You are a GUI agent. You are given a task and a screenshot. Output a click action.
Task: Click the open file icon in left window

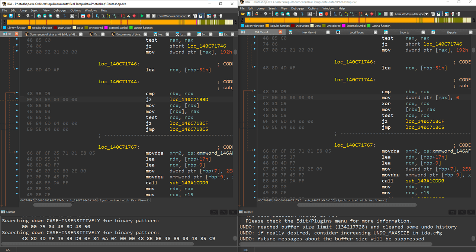(5, 16)
